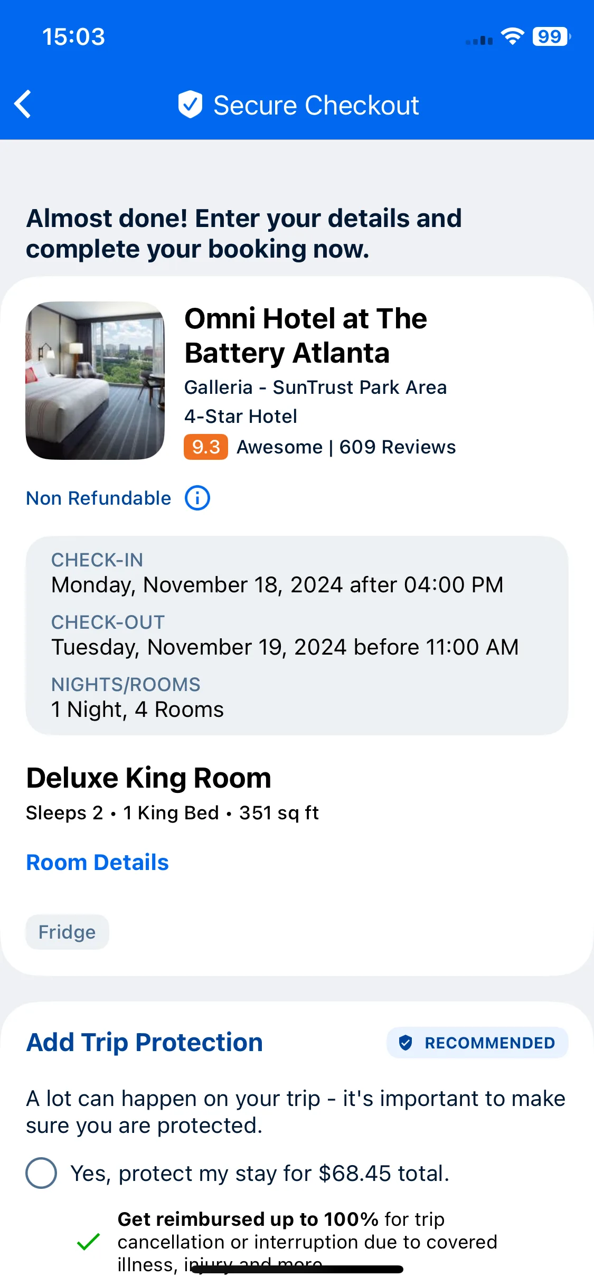This screenshot has height=1286, width=594.
Task: Tap the green reimbursement checkmark icon
Action: (88, 1242)
